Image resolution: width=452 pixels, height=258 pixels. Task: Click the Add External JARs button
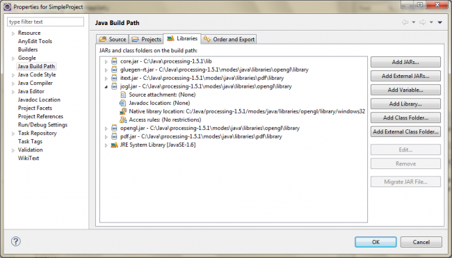click(x=405, y=76)
